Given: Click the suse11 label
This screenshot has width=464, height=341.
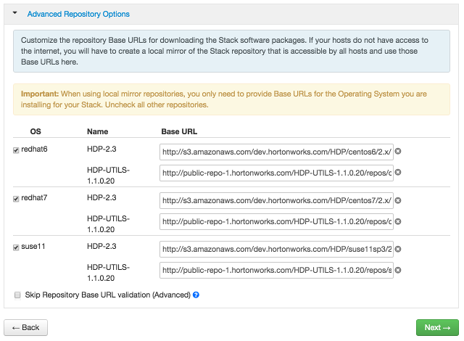Looking at the screenshot, I should 33,246.
